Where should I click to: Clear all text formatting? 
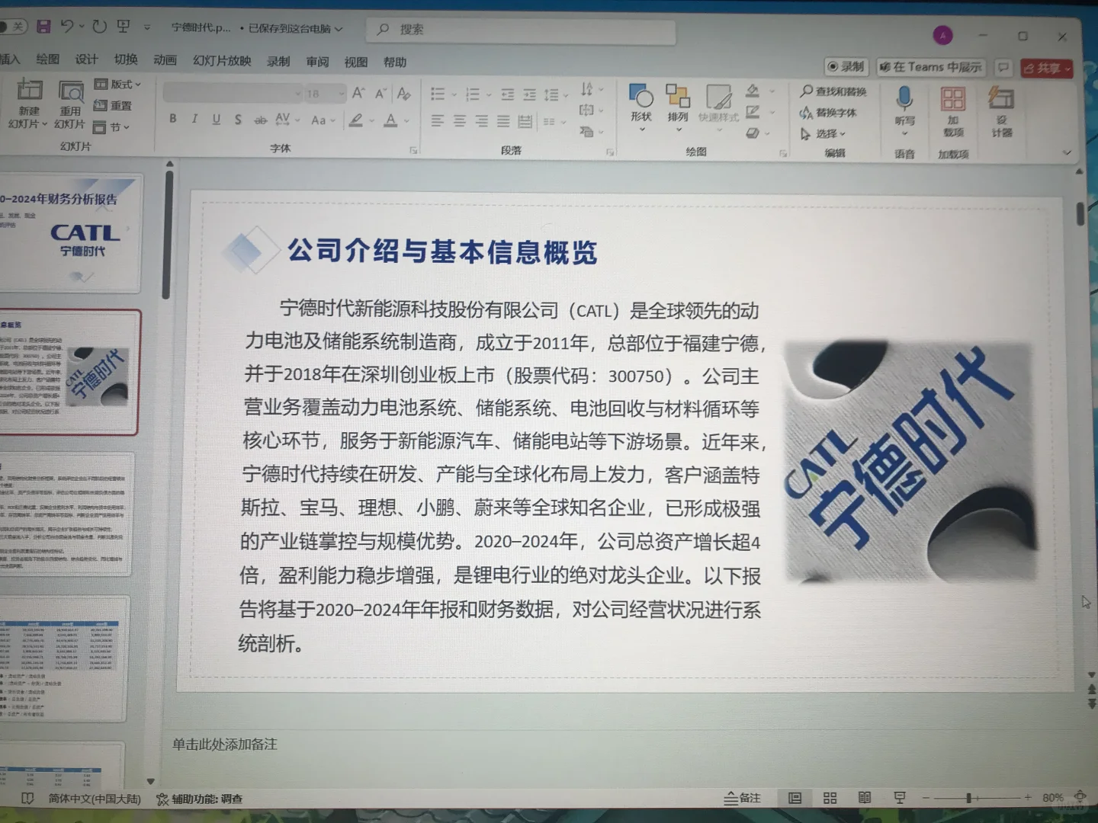click(x=404, y=94)
